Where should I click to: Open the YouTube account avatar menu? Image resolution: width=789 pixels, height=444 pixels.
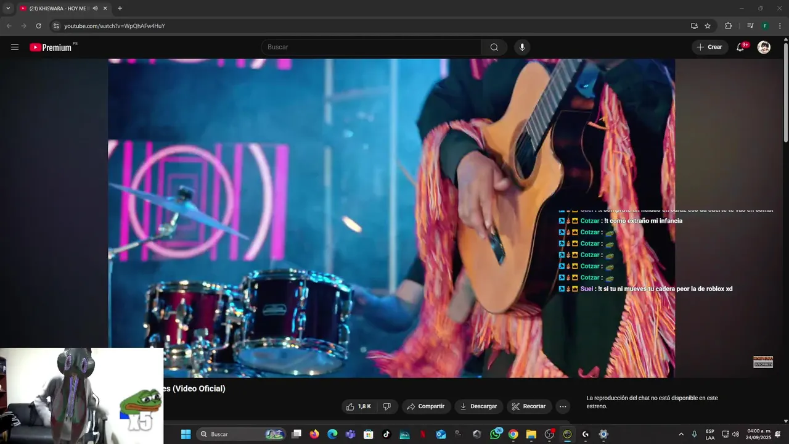(764, 47)
